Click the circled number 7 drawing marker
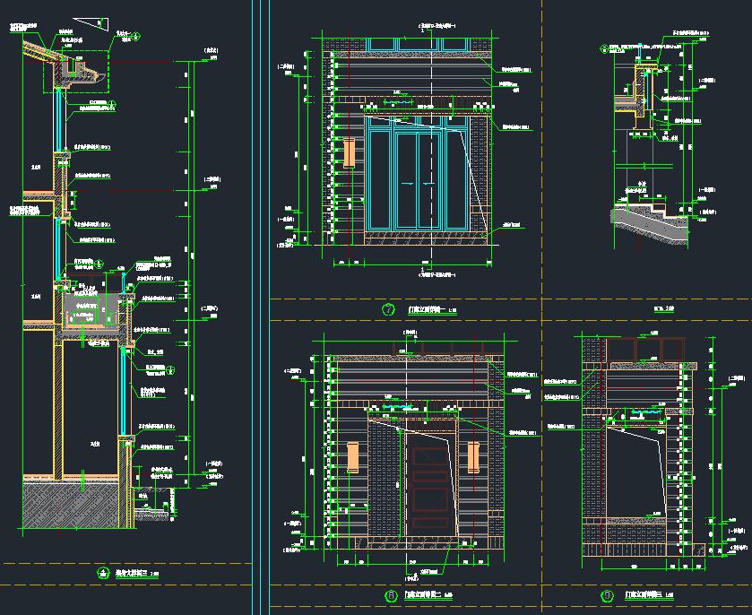Viewport: 752px width, 615px height. 389,311
